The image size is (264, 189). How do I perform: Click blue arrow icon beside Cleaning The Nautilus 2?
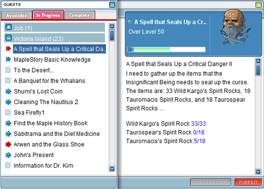click(x=8, y=102)
